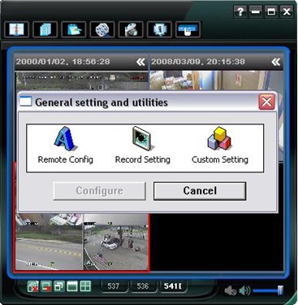This screenshot has width=298, height=305.
Task: Select the 541I channel tab
Action: [173, 286]
